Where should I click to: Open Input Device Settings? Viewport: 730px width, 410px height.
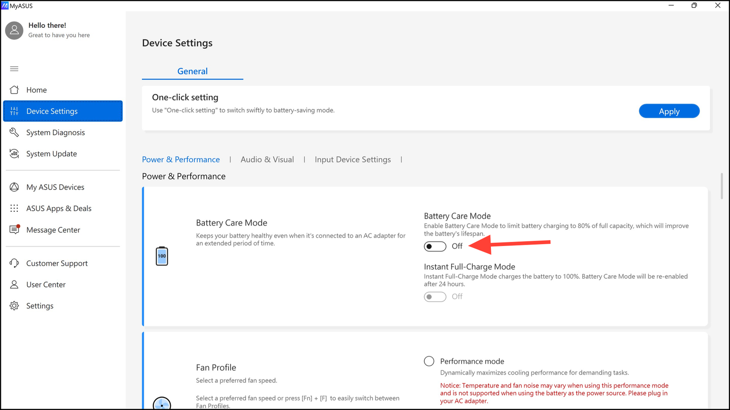(352, 159)
